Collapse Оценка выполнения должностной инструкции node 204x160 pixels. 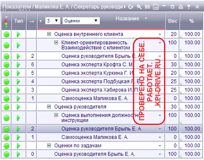click(x=56, y=115)
